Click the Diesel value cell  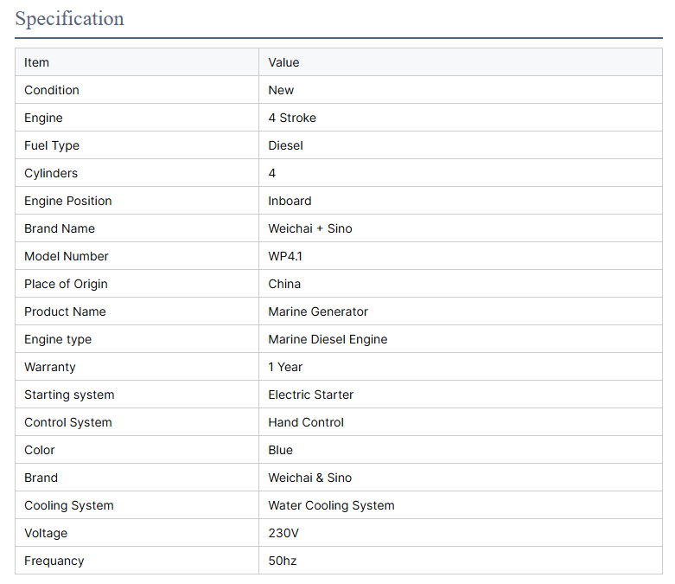[286, 145]
